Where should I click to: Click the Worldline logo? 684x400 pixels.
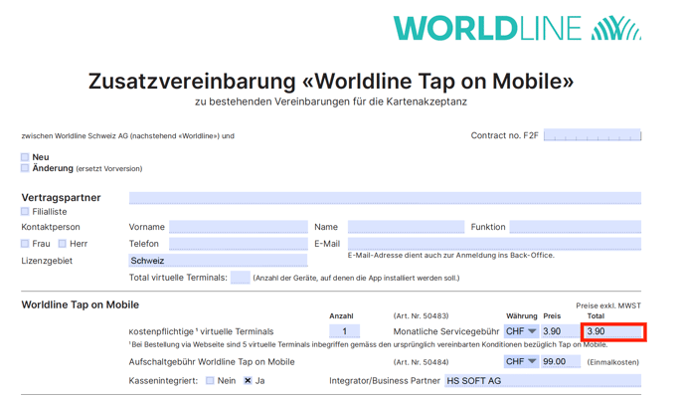517,28
